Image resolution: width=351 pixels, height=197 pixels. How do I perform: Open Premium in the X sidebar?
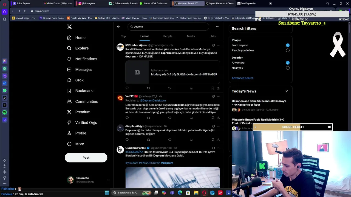pos(79,112)
